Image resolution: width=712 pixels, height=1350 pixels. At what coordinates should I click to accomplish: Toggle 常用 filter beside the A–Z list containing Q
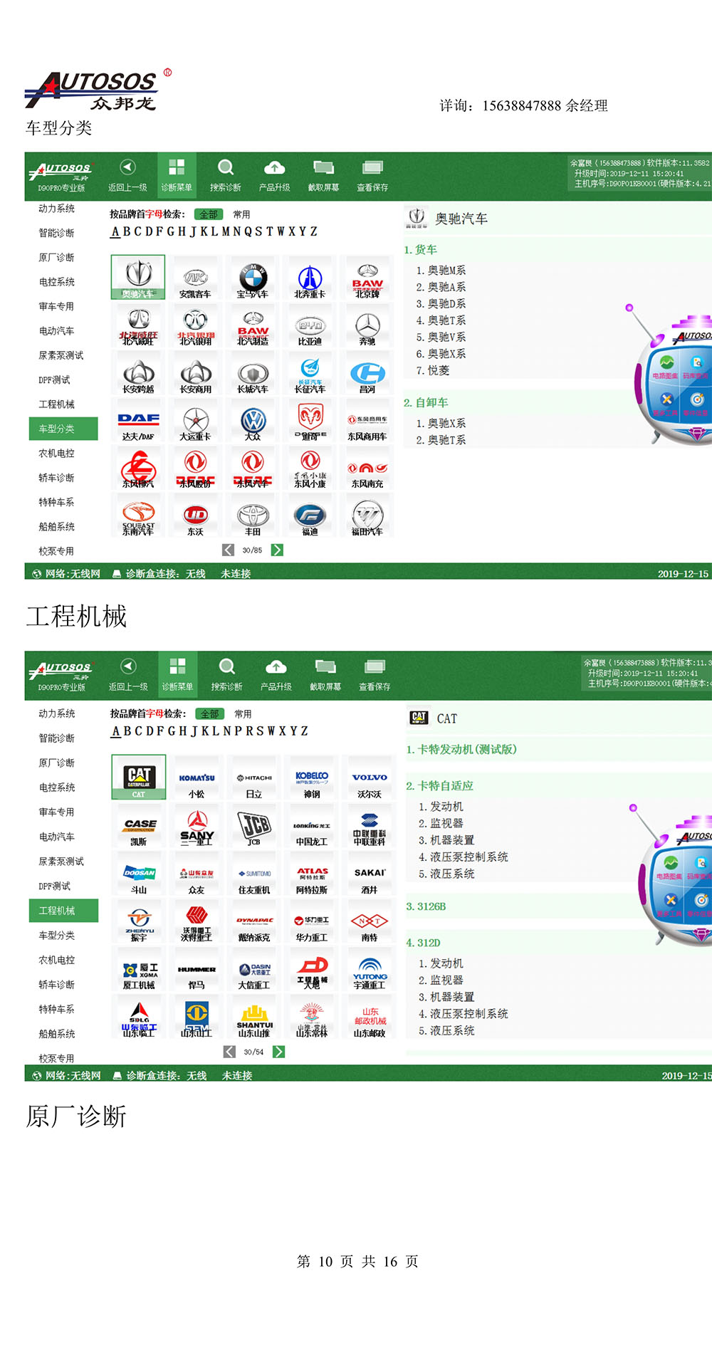tap(242, 214)
